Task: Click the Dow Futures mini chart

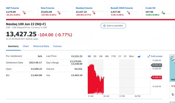Action: pyautogui.click(x=62, y=13)
